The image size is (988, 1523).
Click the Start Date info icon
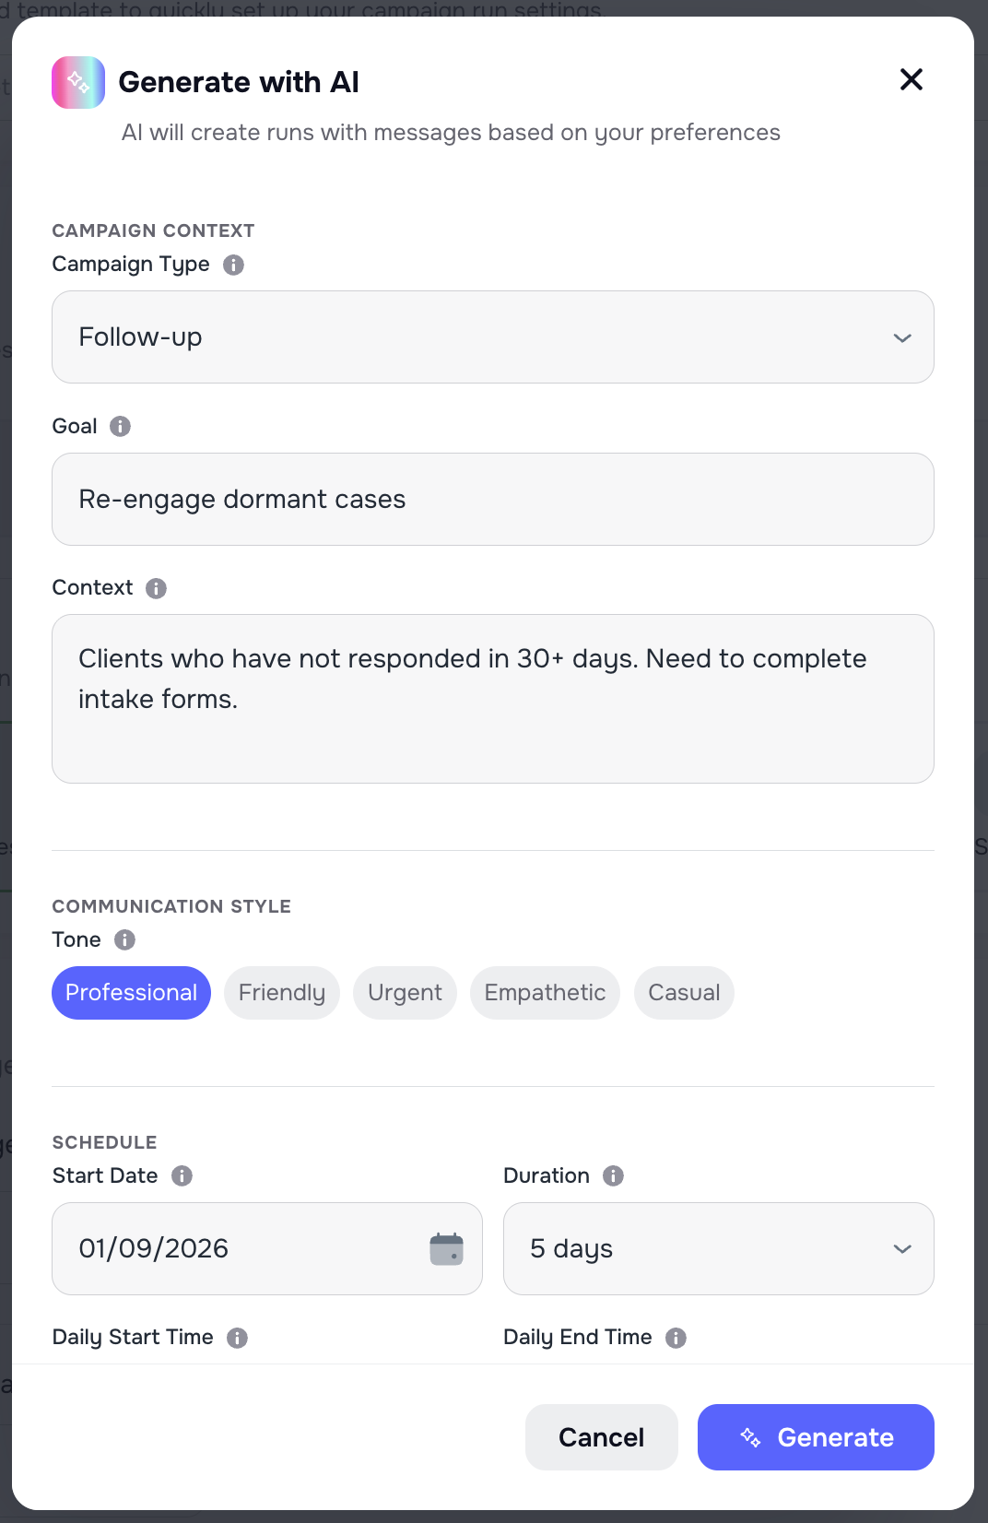pos(182,1176)
